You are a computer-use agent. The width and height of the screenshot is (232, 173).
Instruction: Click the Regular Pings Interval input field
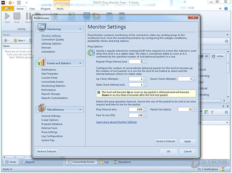coord(136,62)
